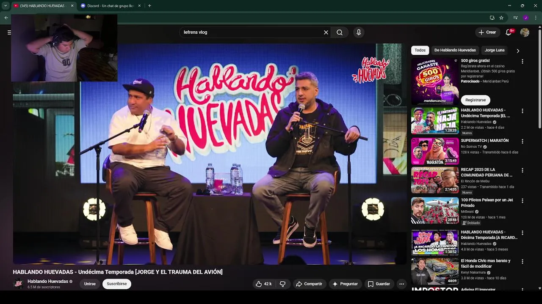This screenshot has height=304, width=542.
Task: Open the Hablando Huevadas channel name
Action: (48, 282)
